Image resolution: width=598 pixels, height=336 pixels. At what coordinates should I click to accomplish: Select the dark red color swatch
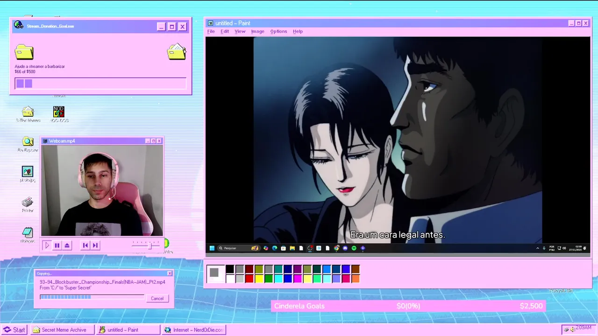pyautogui.click(x=249, y=269)
